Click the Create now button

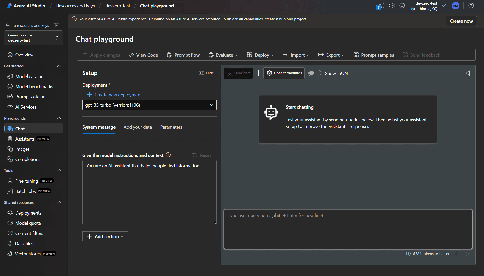461,21
